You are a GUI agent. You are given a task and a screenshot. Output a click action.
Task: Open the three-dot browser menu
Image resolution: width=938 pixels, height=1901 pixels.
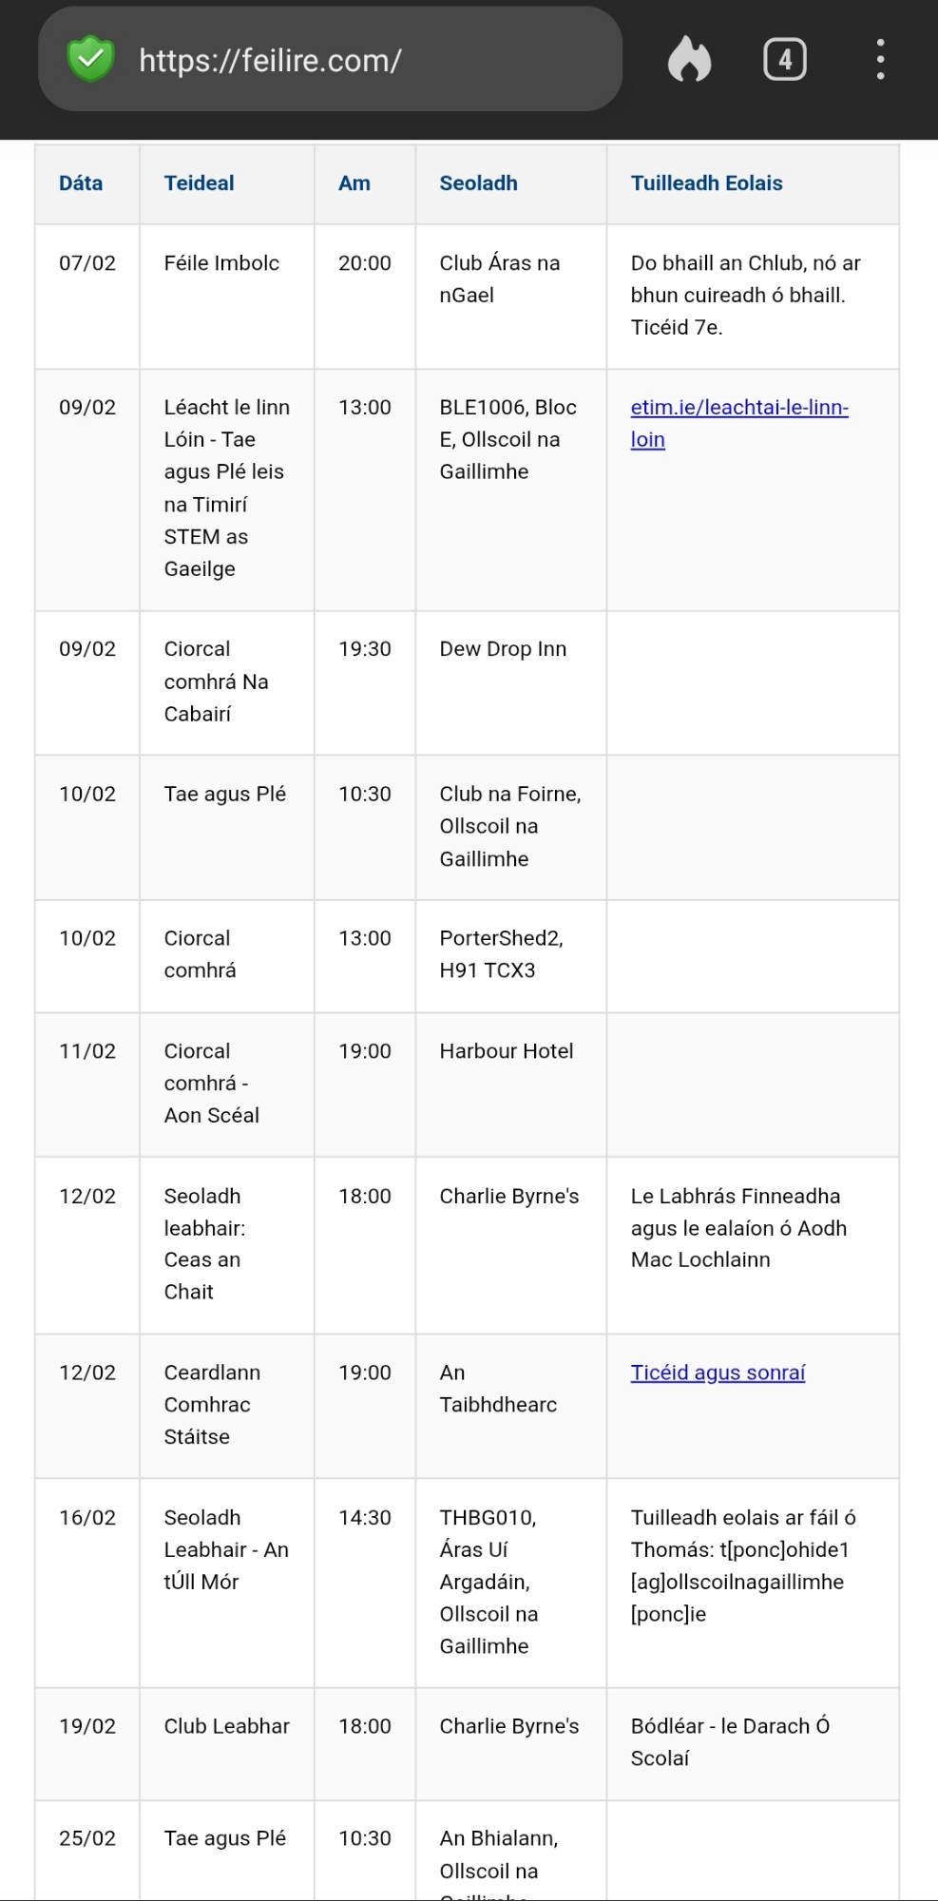[x=881, y=60]
